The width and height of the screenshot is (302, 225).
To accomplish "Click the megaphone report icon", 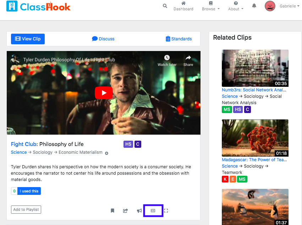I will tap(139, 211).
